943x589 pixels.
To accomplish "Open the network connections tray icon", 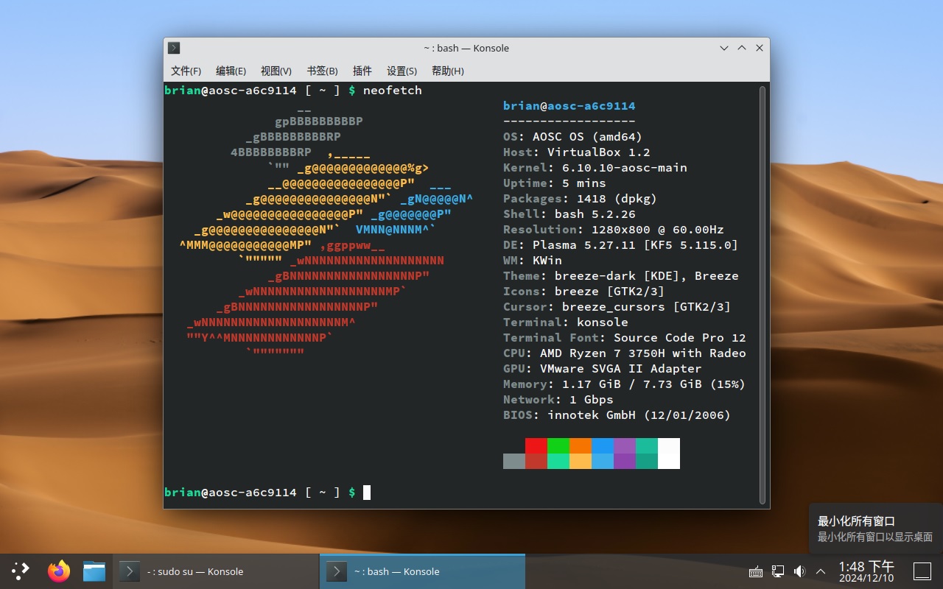I will coord(777,571).
